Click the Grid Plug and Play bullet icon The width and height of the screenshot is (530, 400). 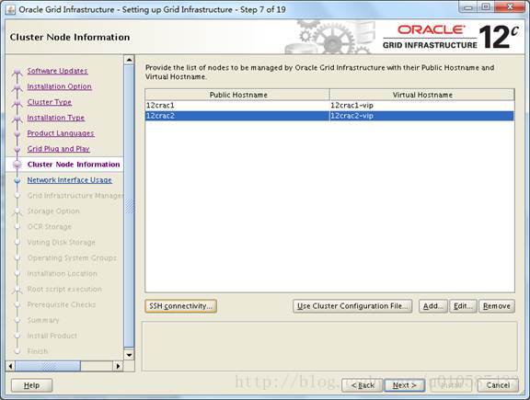17,149
